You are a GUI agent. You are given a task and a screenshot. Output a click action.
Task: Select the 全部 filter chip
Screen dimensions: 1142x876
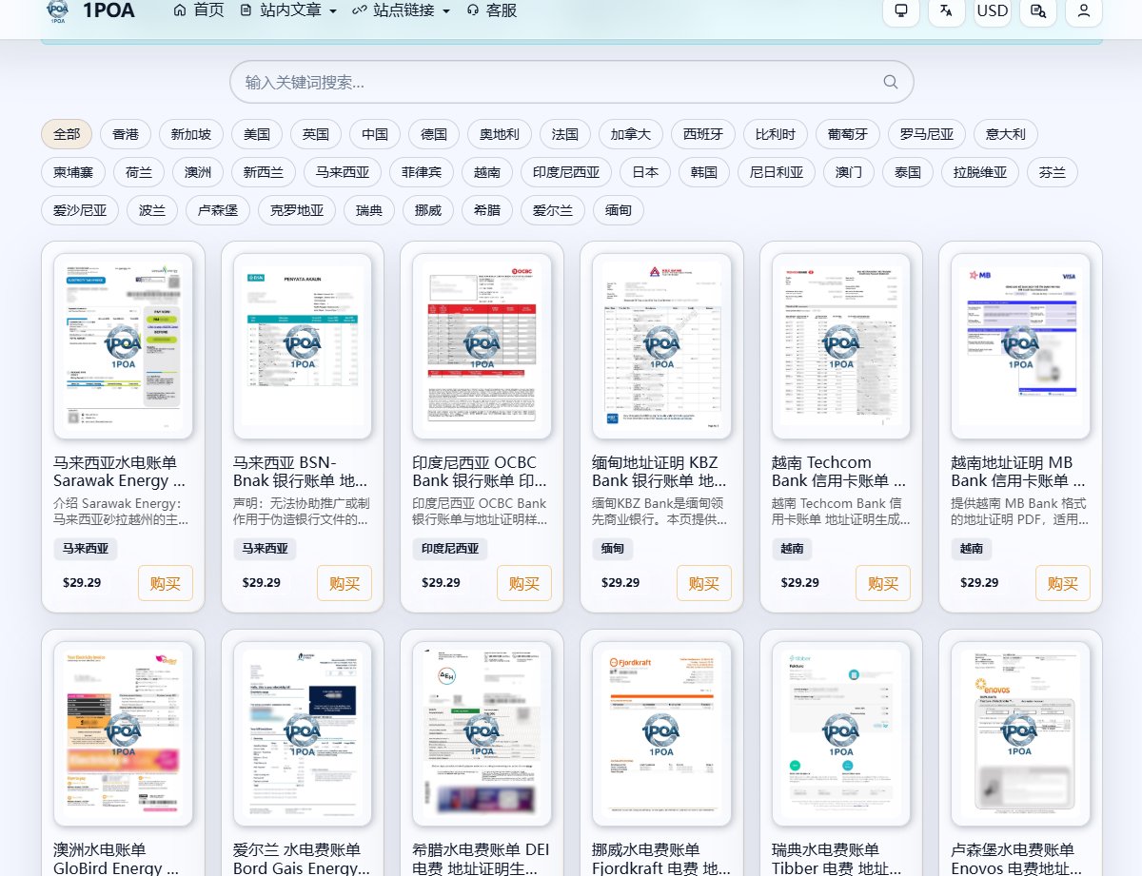coord(67,134)
